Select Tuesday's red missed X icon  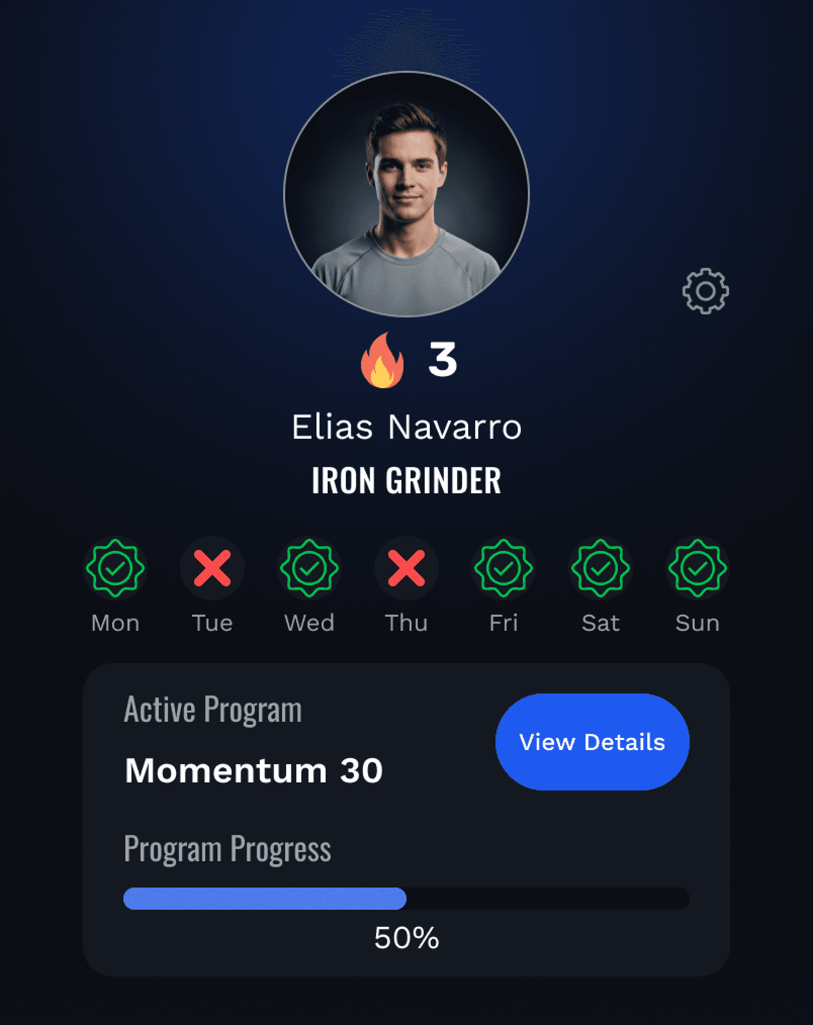[x=212, y=568]
